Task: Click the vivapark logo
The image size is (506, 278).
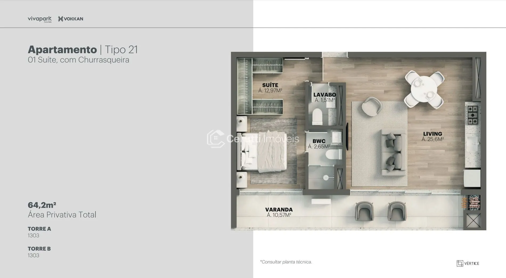Action: [39, 19]
